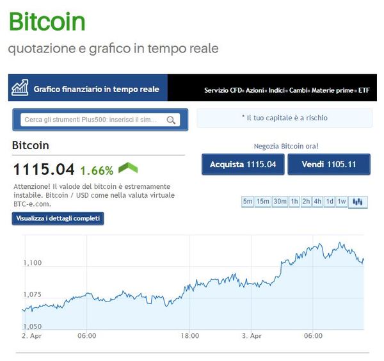Screen dimensions: 384x361
Task: Select the candlestick chart type icon
Action: [358, 202]
